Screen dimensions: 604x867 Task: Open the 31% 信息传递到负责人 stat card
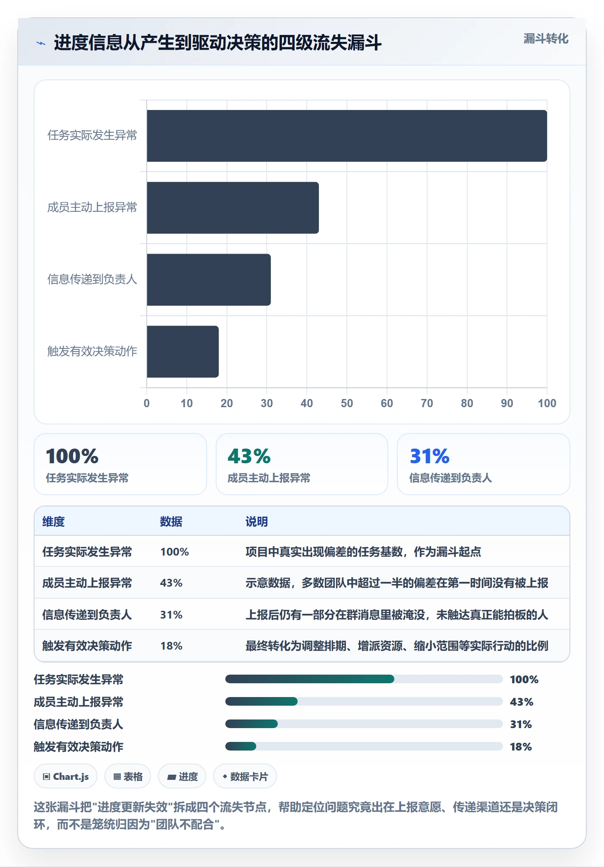(x=484, y=464)
